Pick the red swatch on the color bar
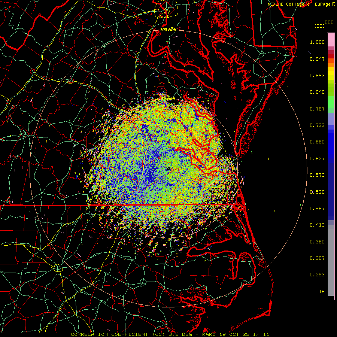 click(x=331, y=56)
